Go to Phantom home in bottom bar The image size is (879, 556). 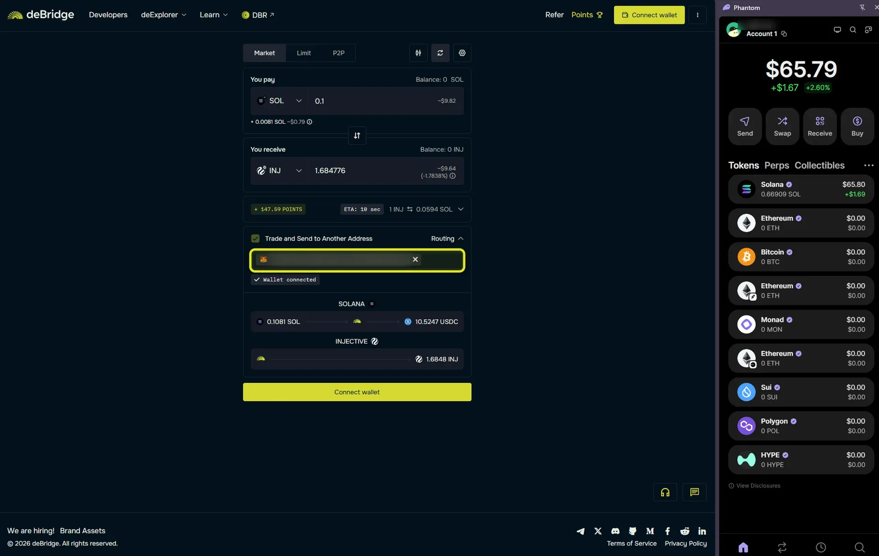click(x=743, y=547)
